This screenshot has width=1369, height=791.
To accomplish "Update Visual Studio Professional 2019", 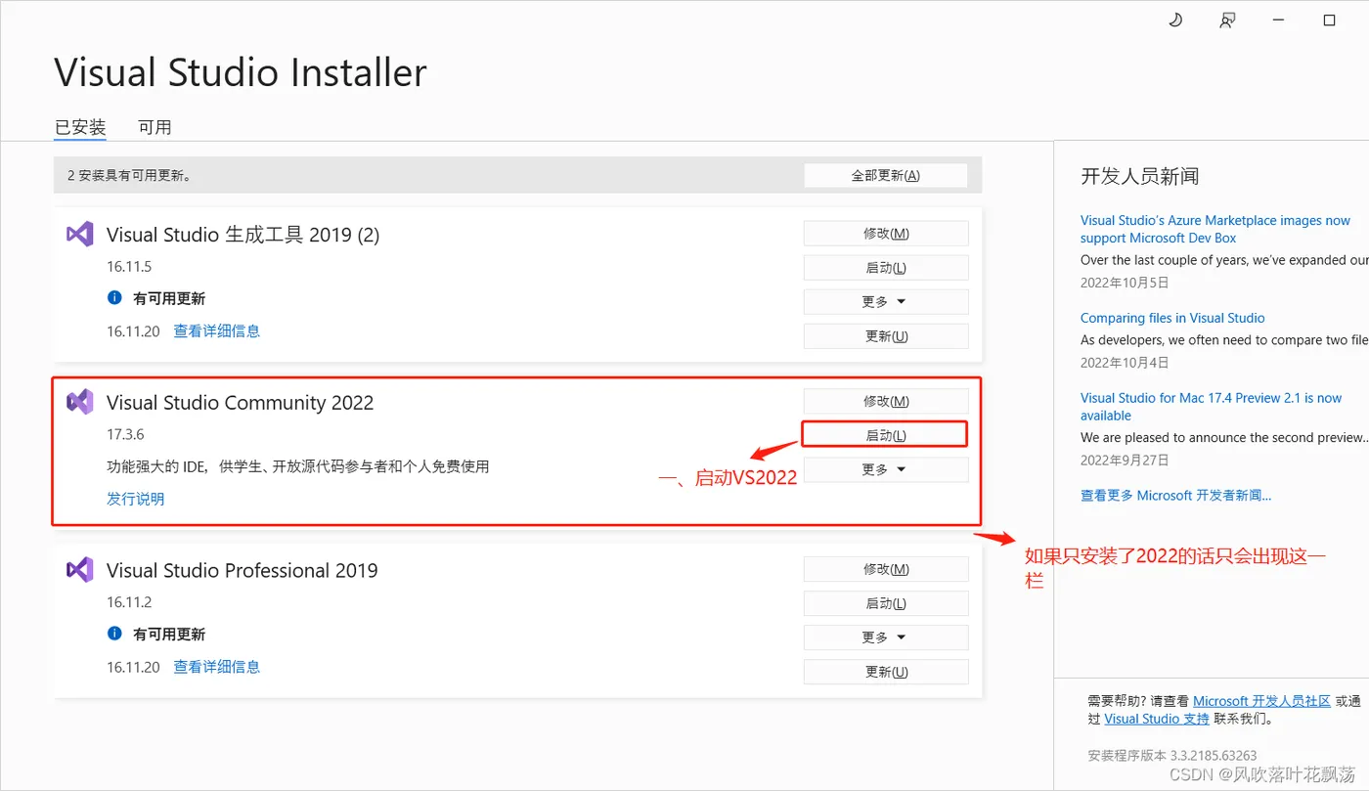I will [886, 672].
